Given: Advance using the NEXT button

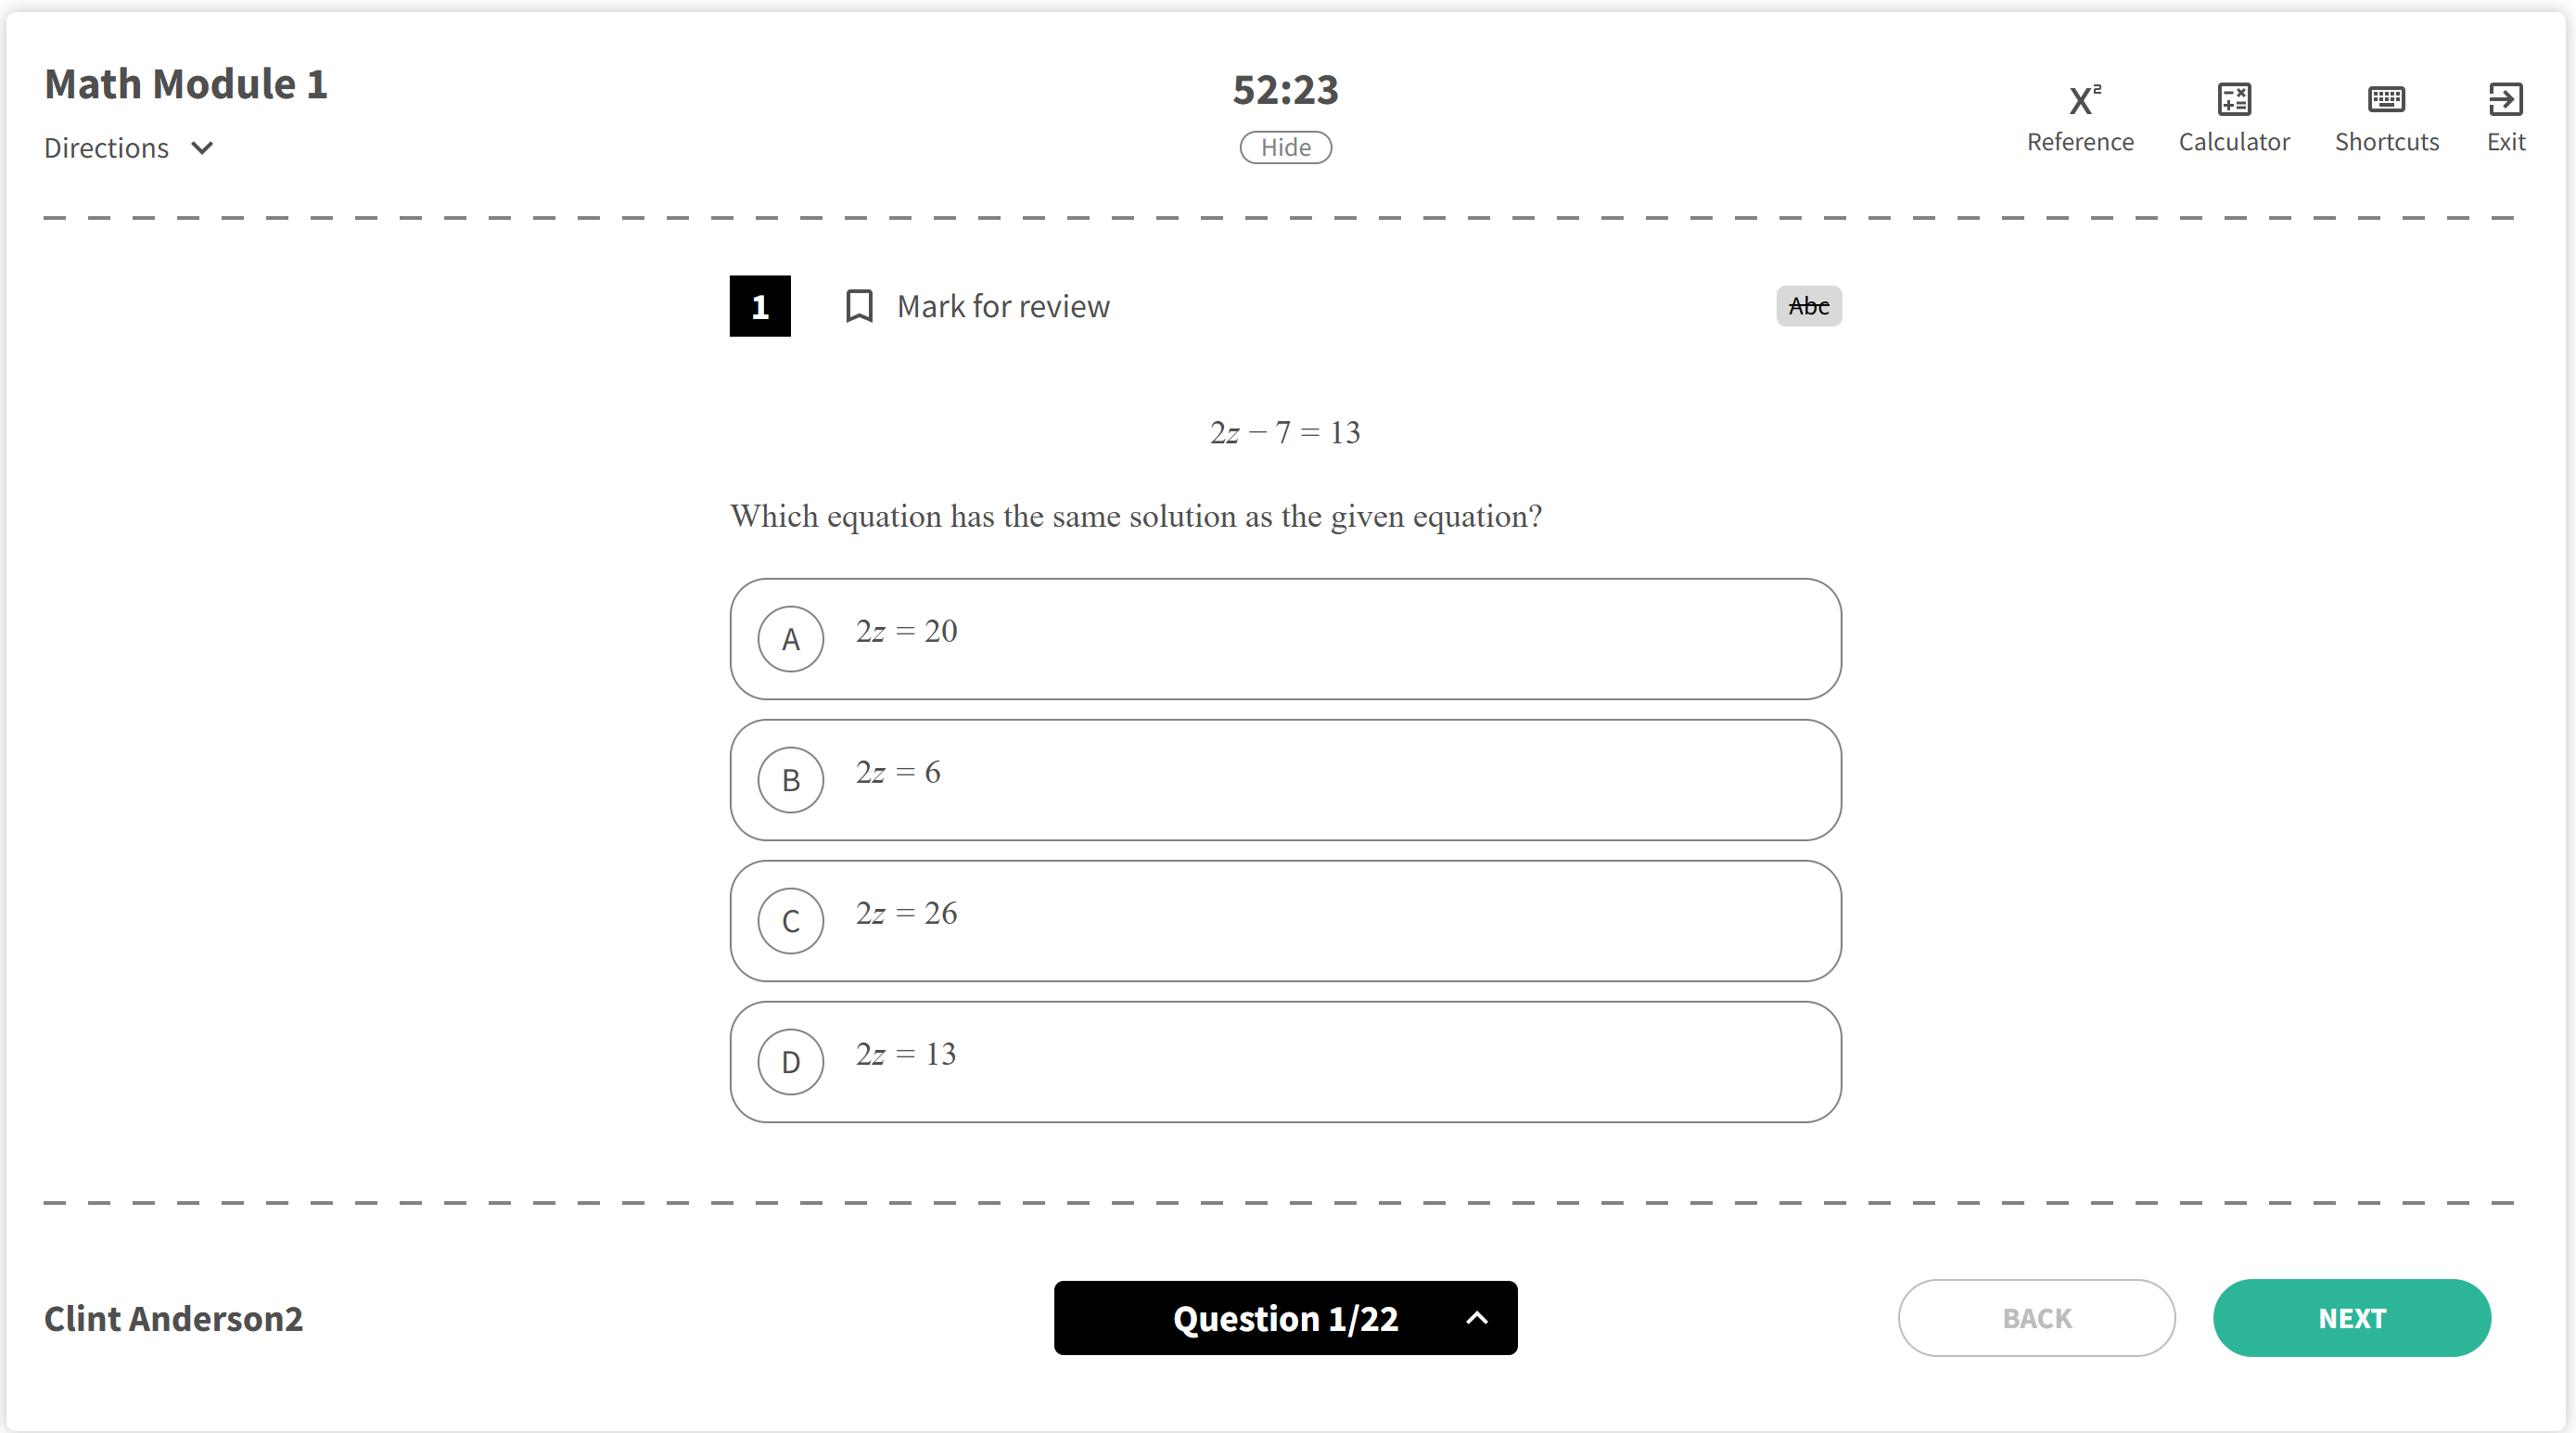Looking at the screenshot, I should pos(2352,1318).
